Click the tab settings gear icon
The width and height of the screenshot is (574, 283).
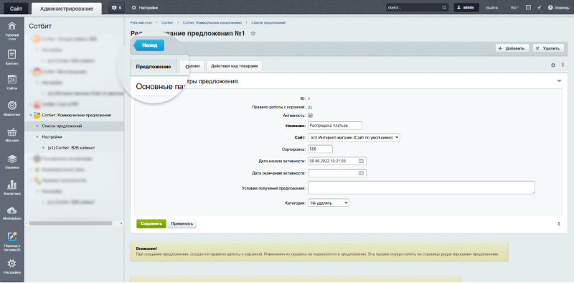[553, 65]
